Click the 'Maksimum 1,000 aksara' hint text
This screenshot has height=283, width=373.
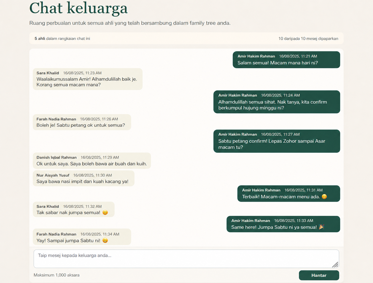(x=56, y=275)
